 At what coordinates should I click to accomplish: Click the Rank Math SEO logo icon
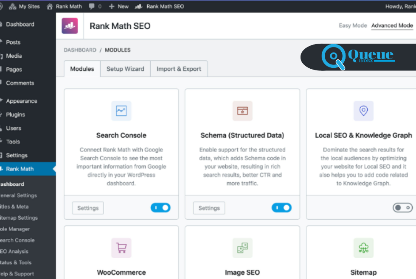(x=70, y=26)
